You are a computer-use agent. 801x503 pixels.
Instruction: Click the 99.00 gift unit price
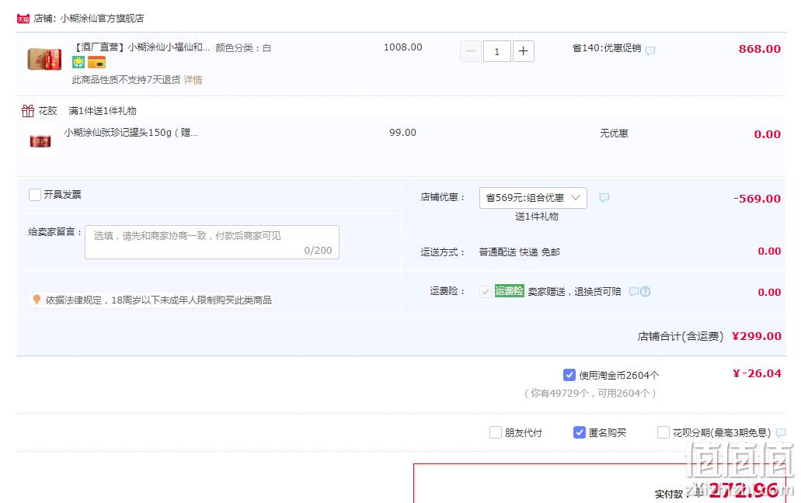point(402,133)
